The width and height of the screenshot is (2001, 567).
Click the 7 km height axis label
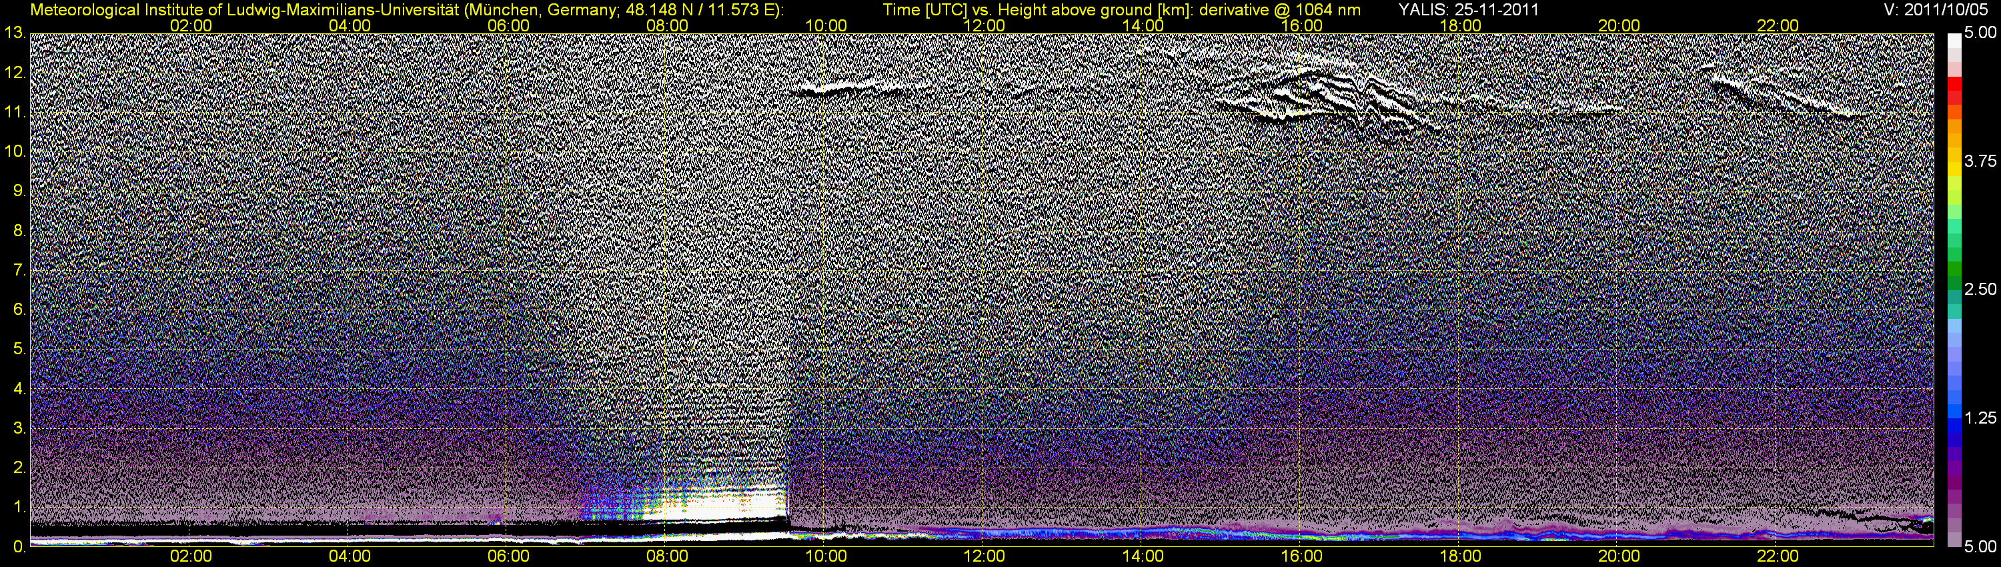pyautogui.click(x=19, y=270)
